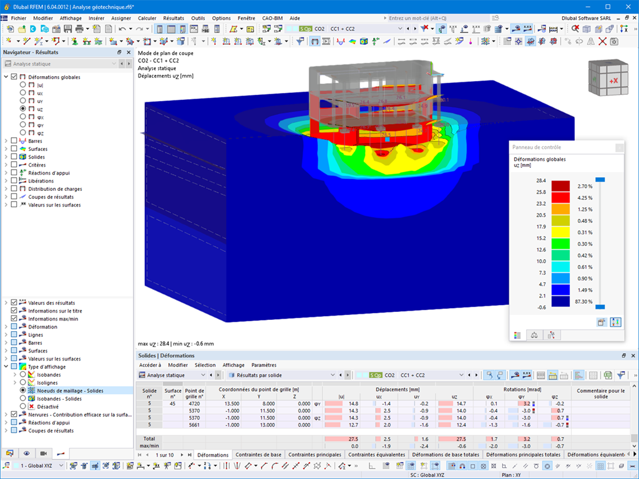Click the eye tab in the navigator footer
Image resolution: width=639 pixels, height=479 pixels.
pyautogui.click(x=26, y=453)
